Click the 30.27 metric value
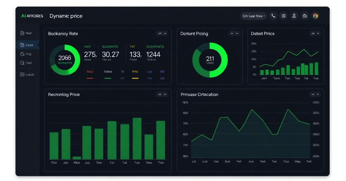 [110, 54]
